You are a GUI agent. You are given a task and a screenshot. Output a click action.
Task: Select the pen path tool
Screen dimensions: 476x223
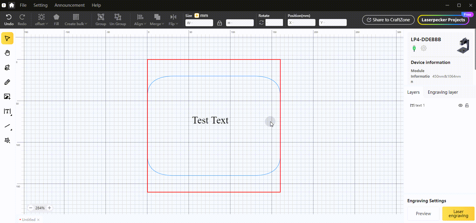(7, 67)
